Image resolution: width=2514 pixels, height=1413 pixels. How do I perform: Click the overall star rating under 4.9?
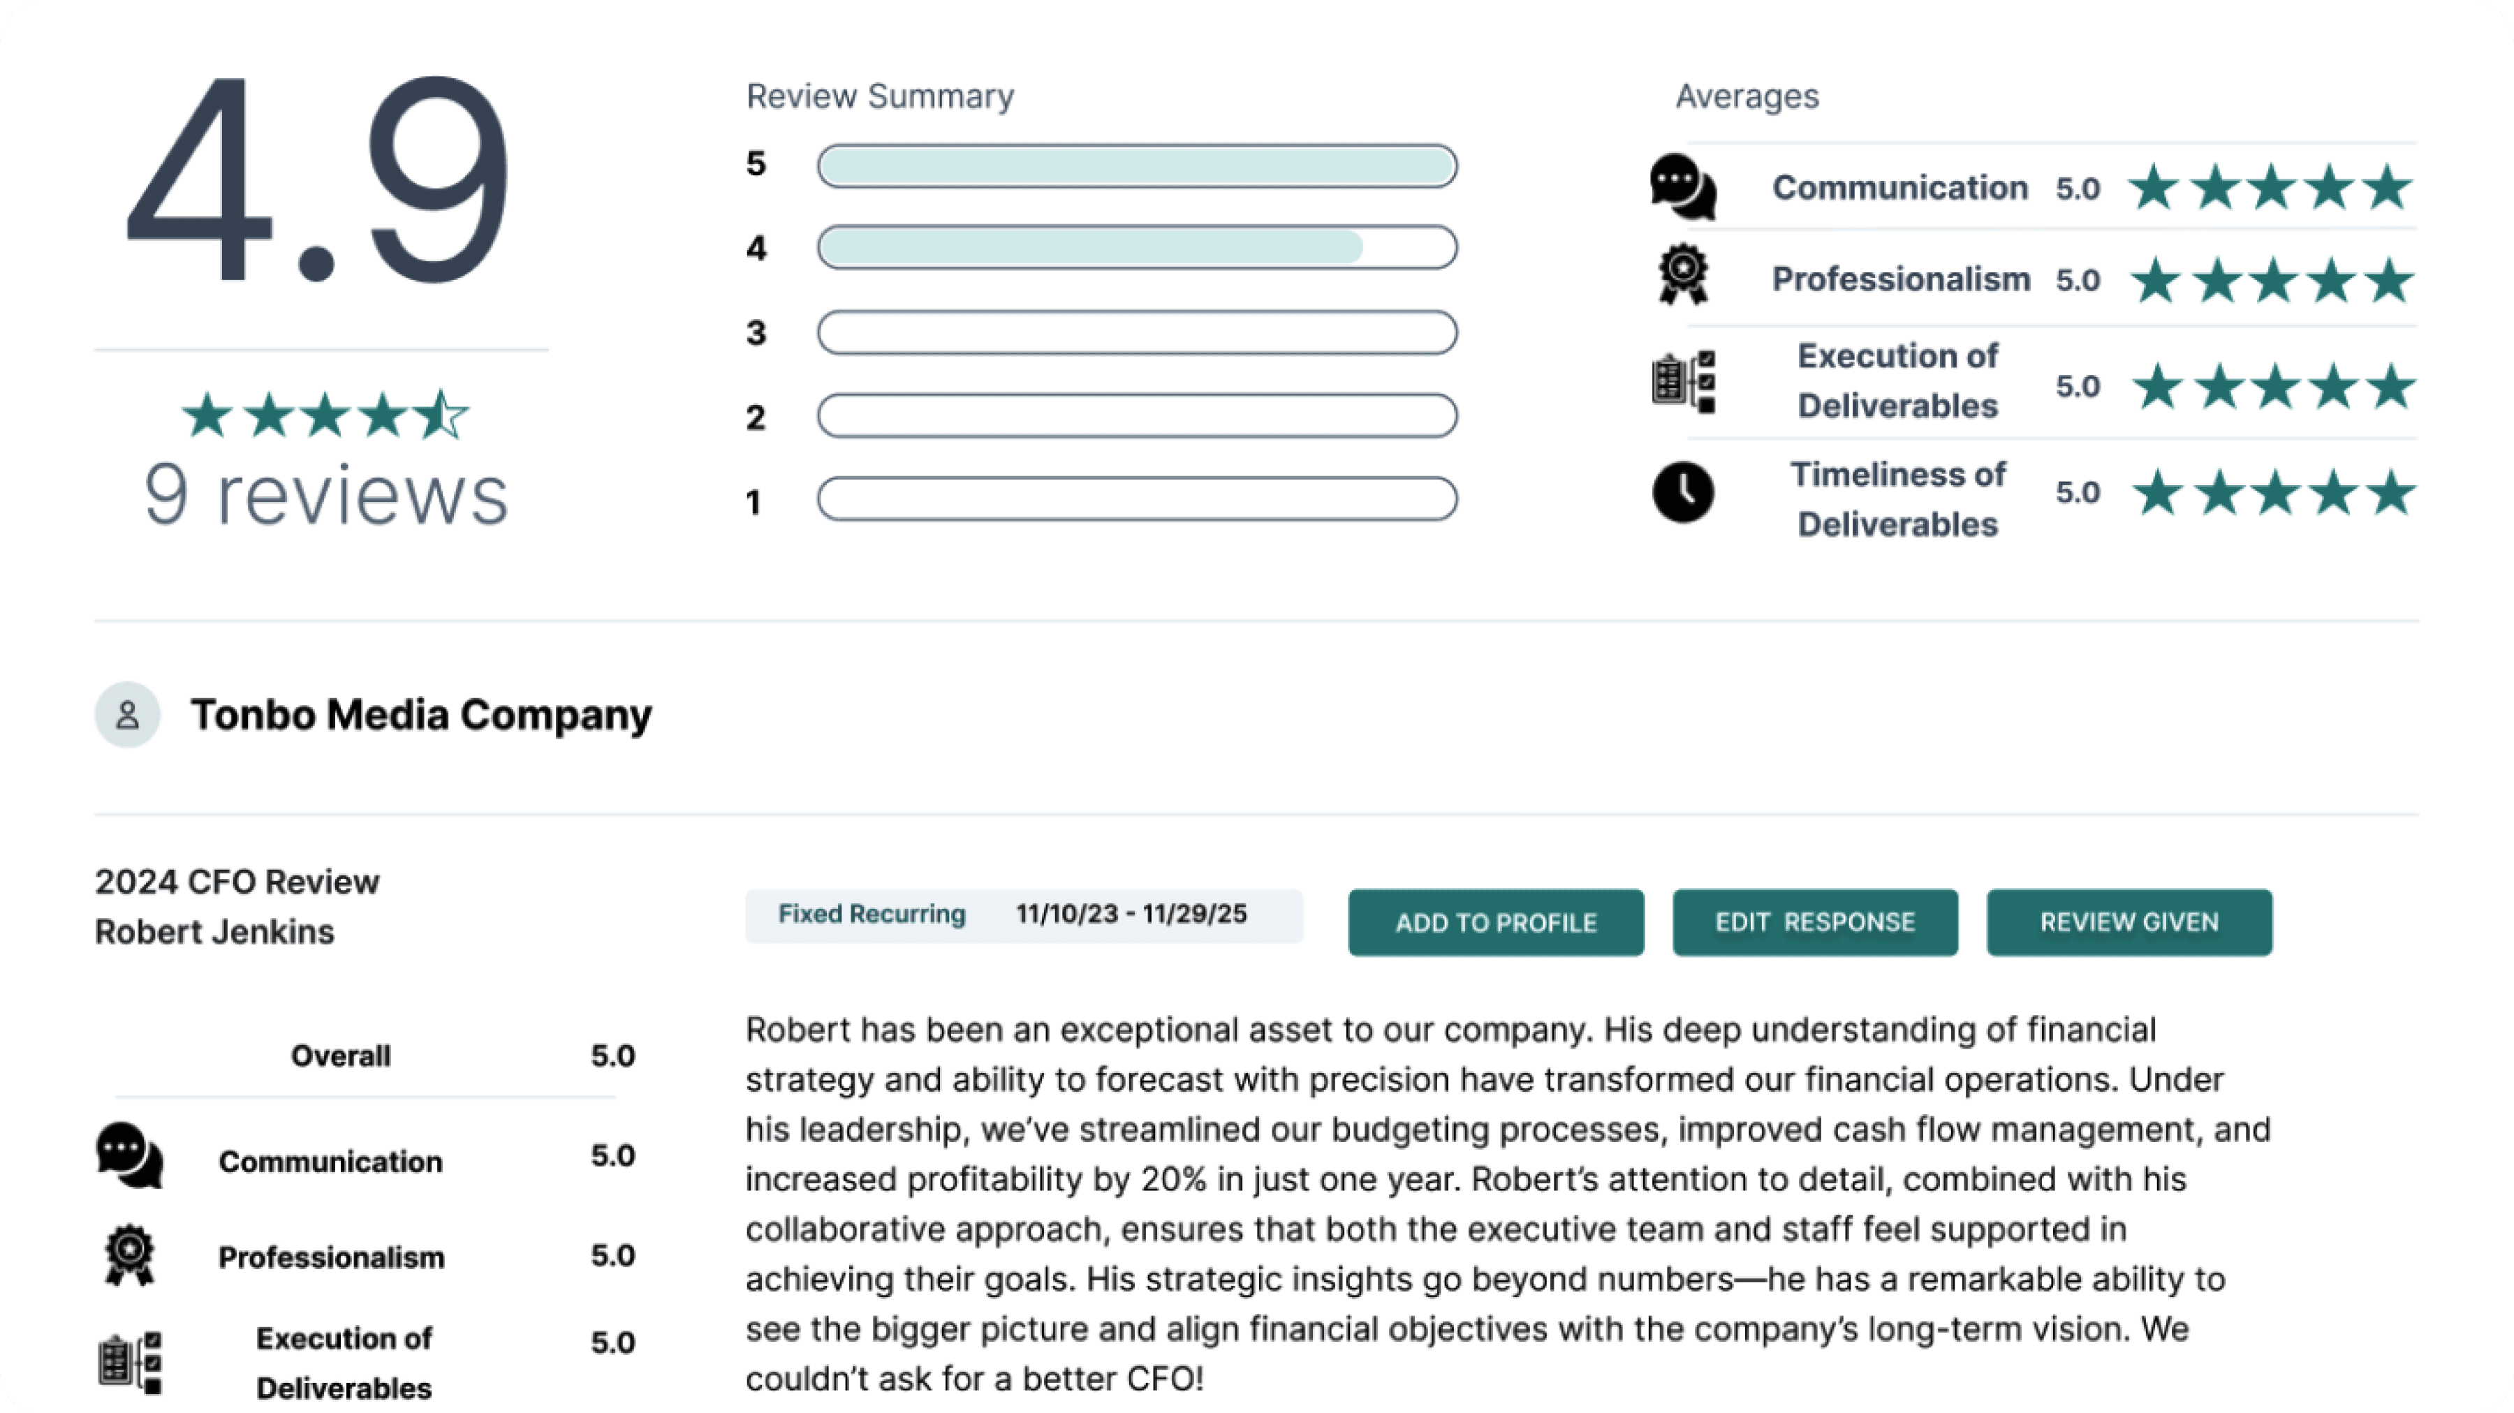(325, 415)
